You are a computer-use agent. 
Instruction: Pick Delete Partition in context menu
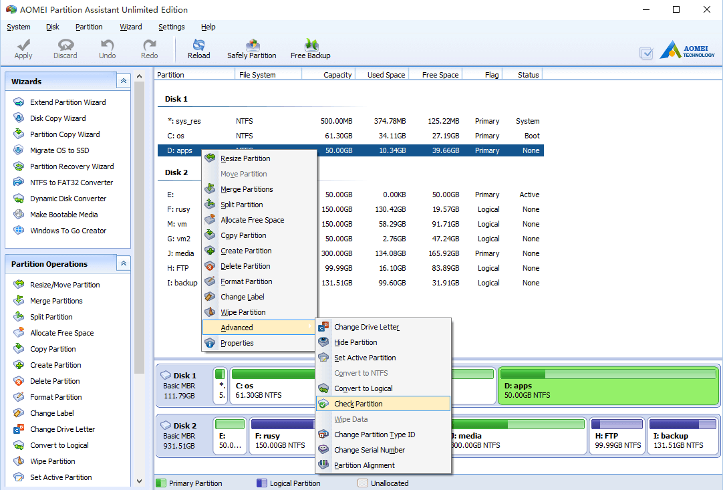point(259,266)
